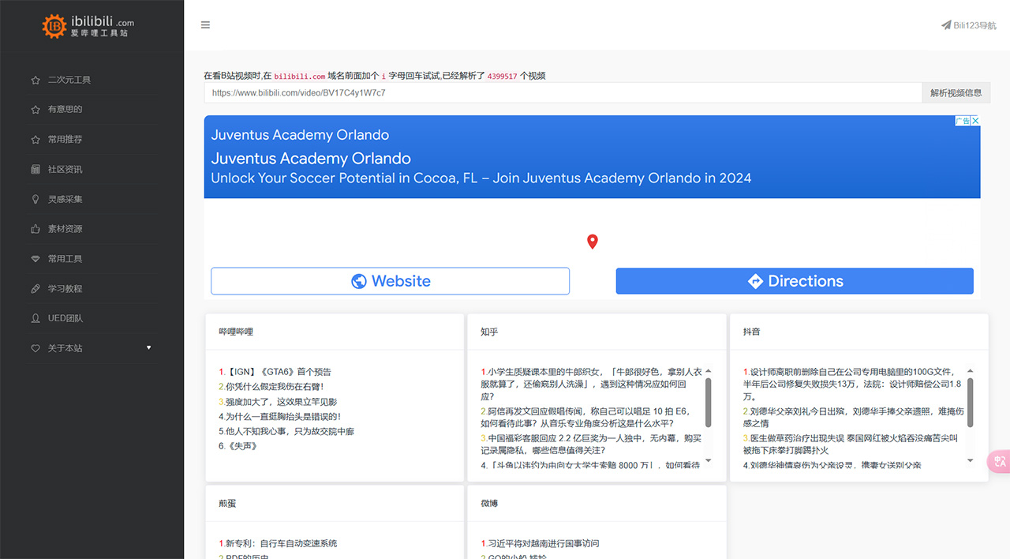Click the blue Directions button
Viewport: 1010px width, 559px height.
(x=794, y=281)
